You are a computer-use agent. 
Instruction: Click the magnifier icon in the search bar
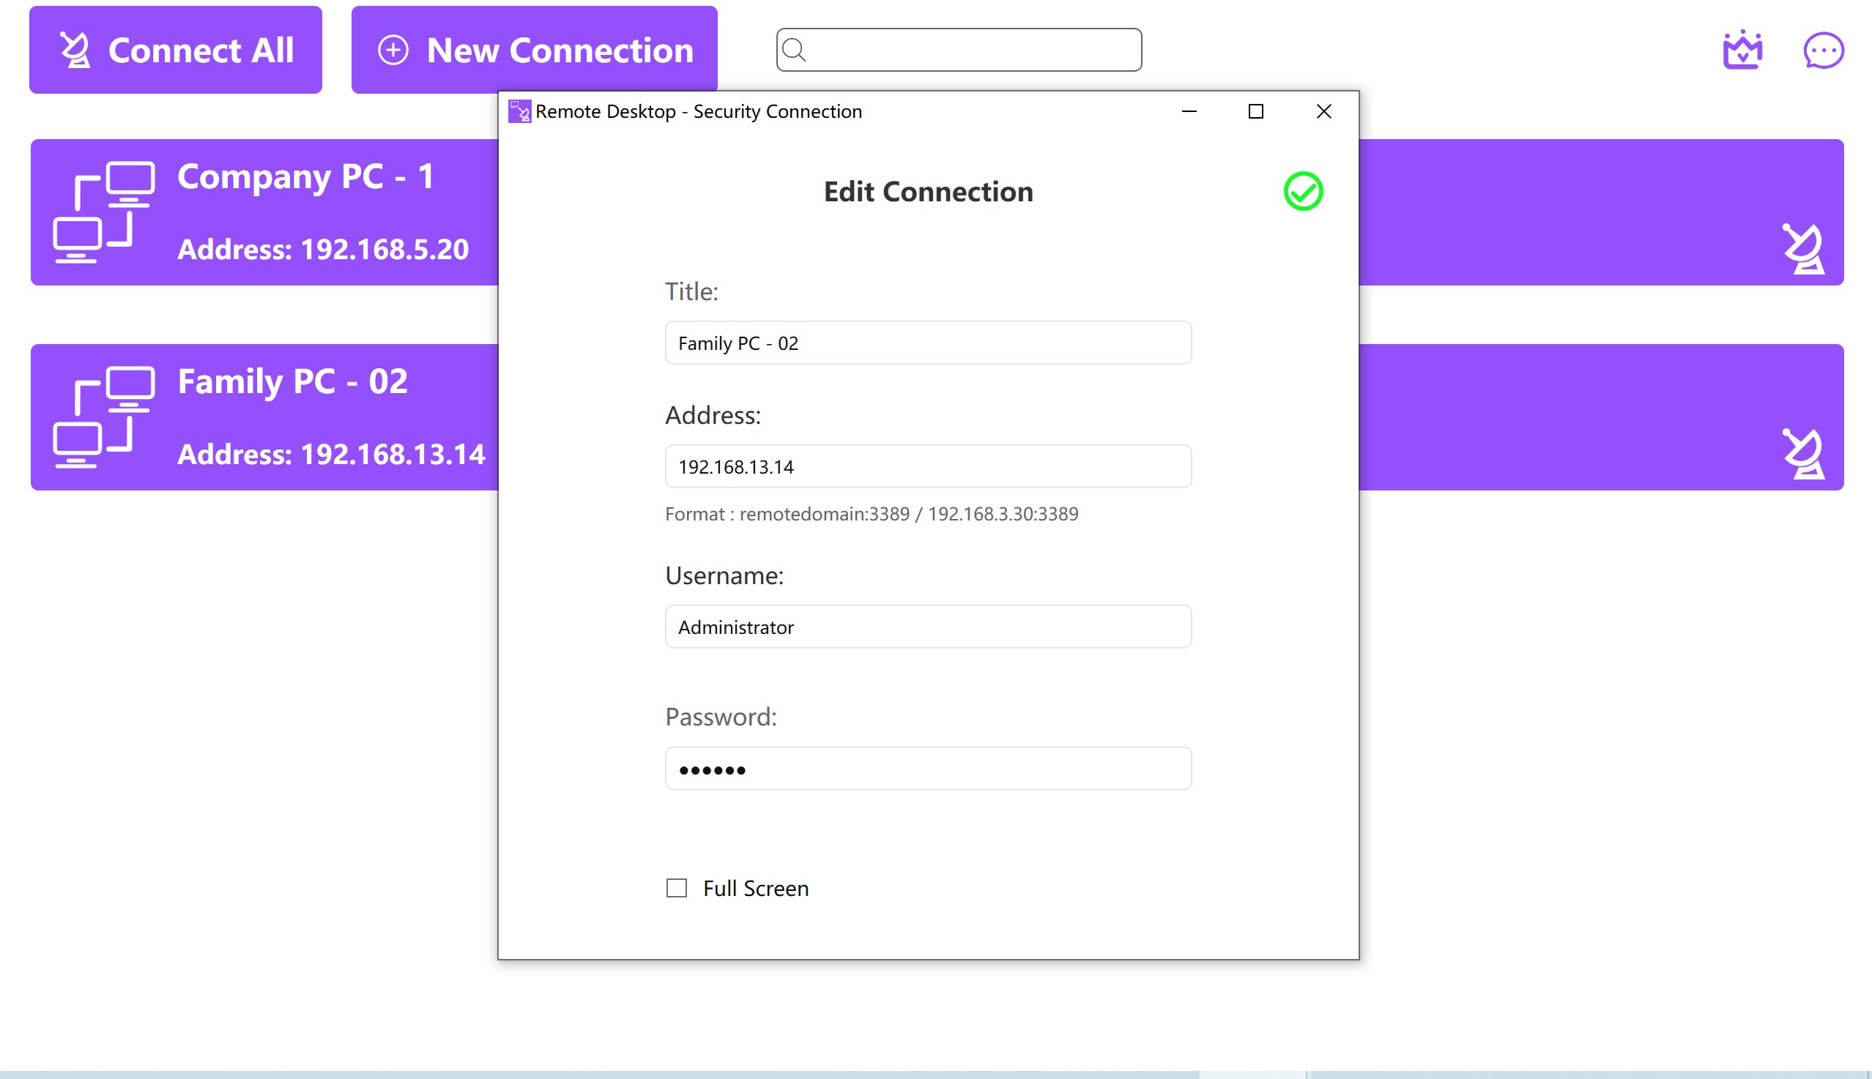coord(796,51)
